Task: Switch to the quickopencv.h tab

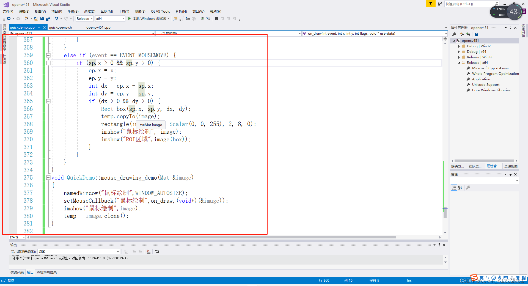Action: pos(61,27)
